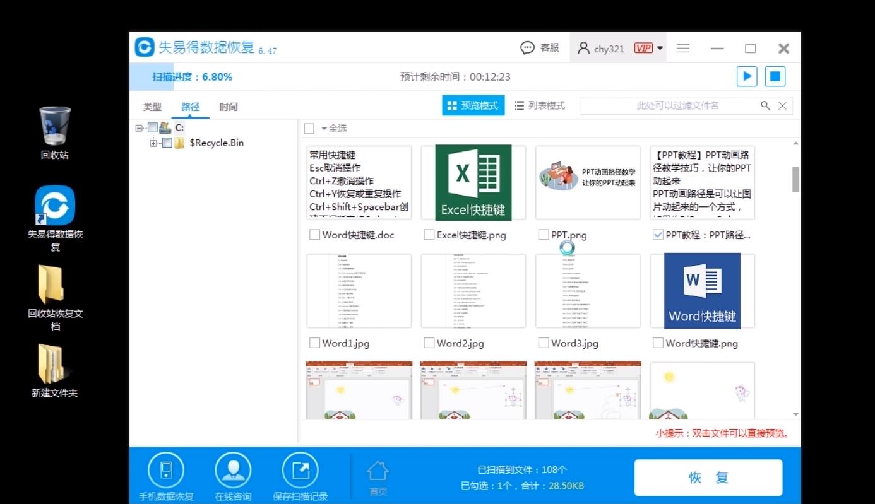This screenshot has height=504, width=875.
Task: Click the Excel快捷键.png file name
Action: click(x=472, y=235)
